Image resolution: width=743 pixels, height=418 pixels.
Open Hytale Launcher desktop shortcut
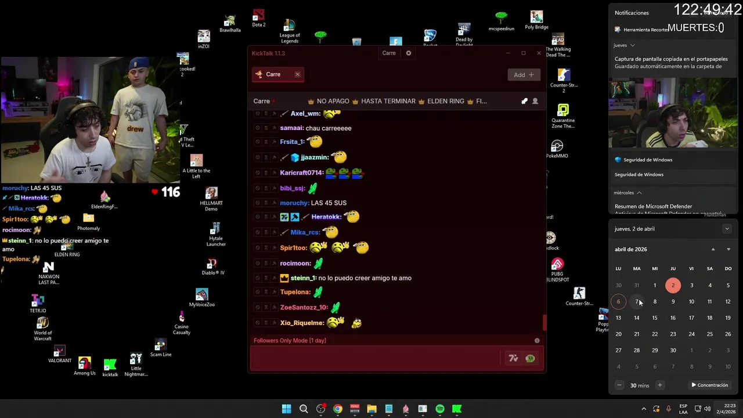coord(216,235)
